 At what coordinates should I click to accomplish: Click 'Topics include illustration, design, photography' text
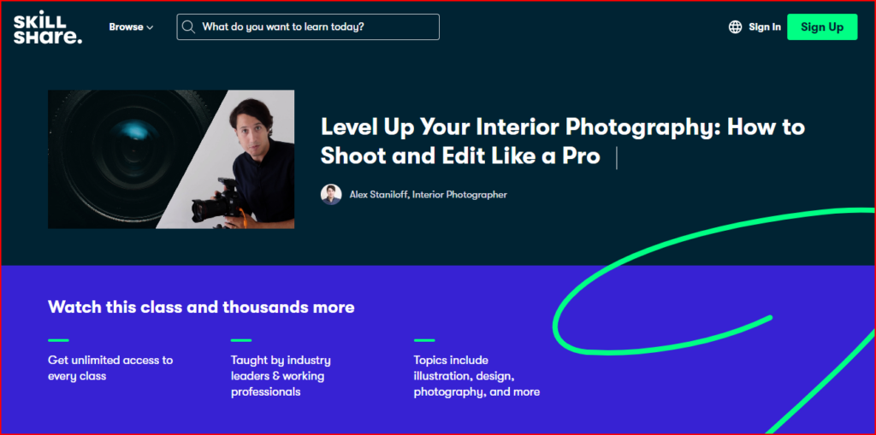[476, 376]
